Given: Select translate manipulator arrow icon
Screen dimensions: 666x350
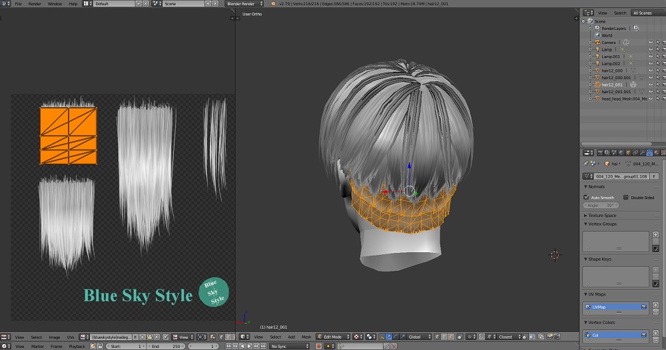Looking at the screenshot, I should click(389, 337).
